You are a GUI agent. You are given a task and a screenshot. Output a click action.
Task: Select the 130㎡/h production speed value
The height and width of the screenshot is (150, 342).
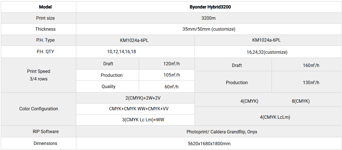coord(311,82)
